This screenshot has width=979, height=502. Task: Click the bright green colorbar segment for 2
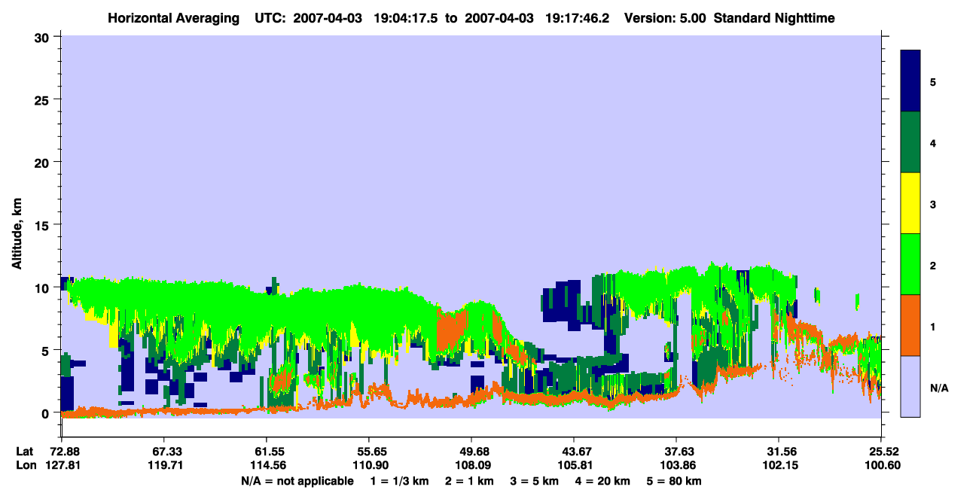(x=910, y=264)
